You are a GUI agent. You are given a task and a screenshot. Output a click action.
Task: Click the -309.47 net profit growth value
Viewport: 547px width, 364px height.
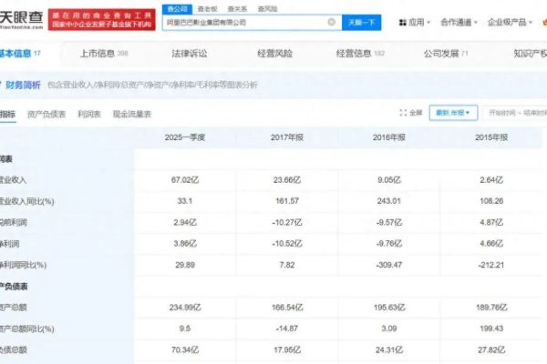[x=389, y=265]
